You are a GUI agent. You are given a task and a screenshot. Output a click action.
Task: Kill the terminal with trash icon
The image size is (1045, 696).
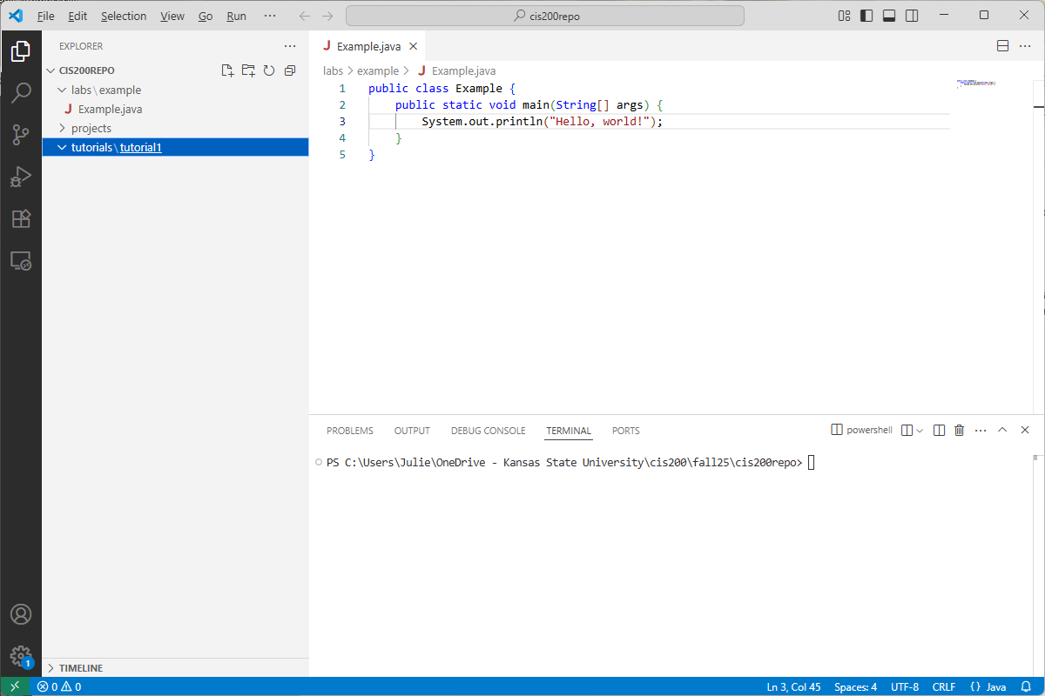[x=960, y=430]
